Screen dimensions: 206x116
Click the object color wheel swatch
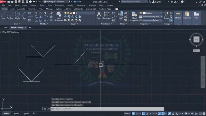click(x=140, y=13)
